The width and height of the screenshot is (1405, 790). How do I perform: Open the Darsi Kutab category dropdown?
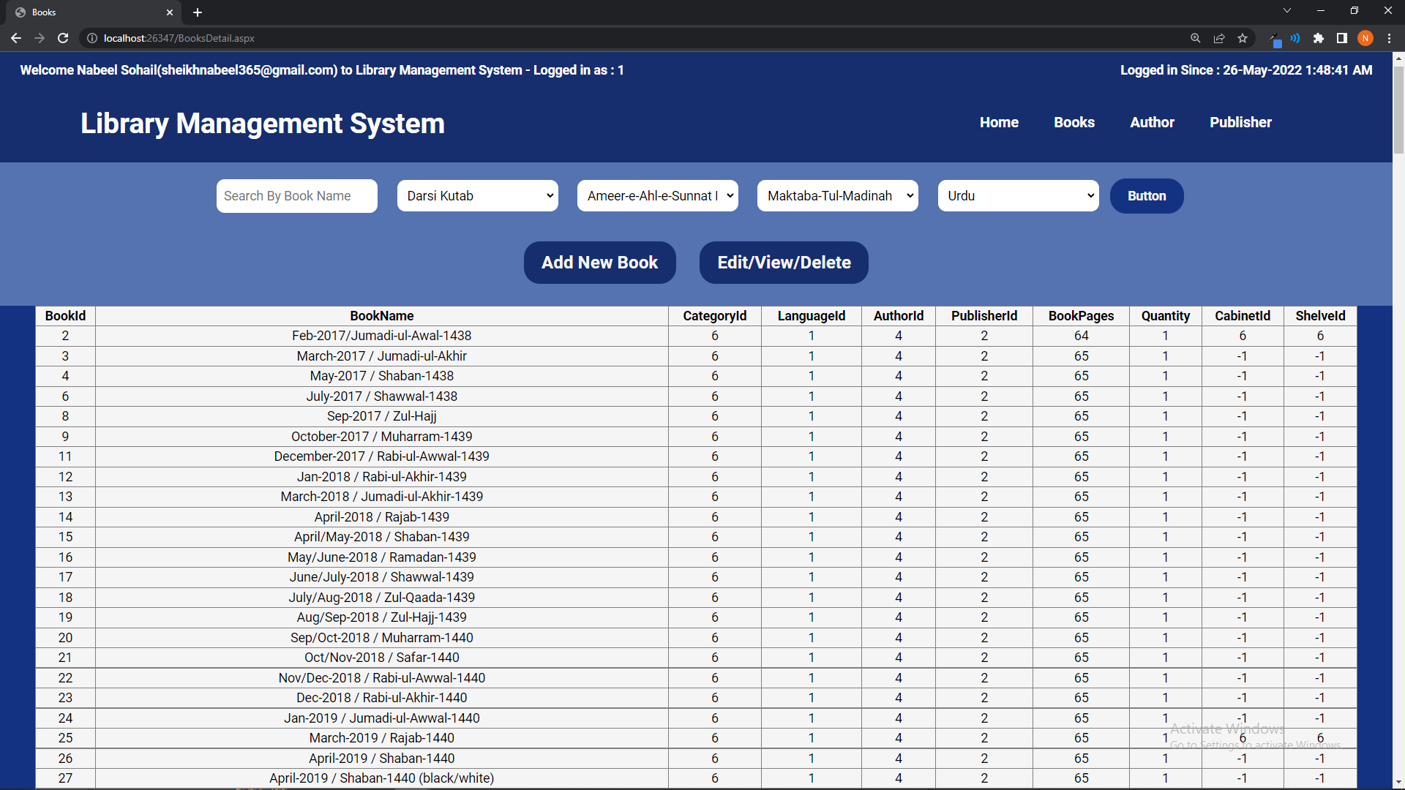click(x=477, y=195)
